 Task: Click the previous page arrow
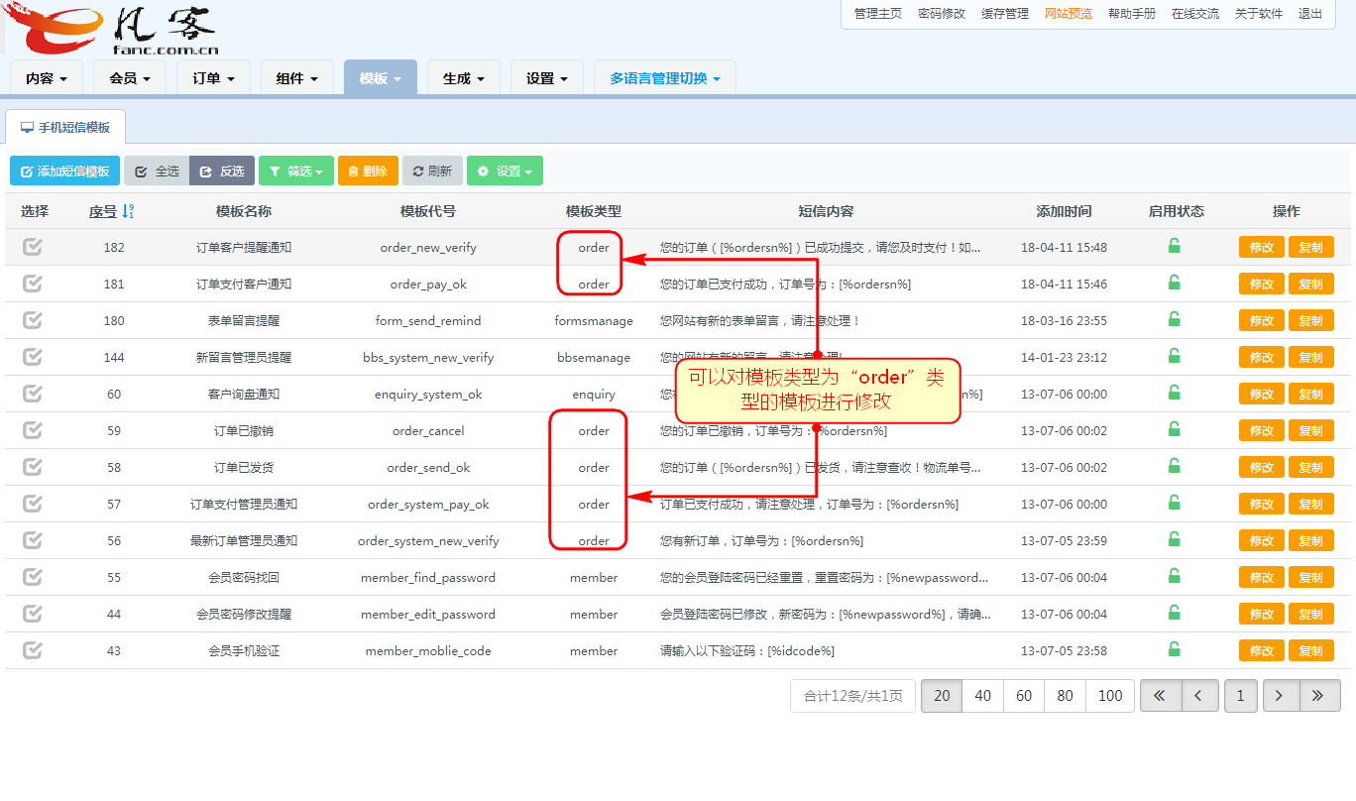1199,696
